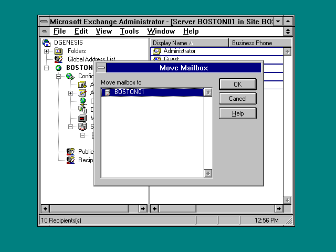Open the File menu
The height and width of the screenshot is (252, 336).
[59, 31]
